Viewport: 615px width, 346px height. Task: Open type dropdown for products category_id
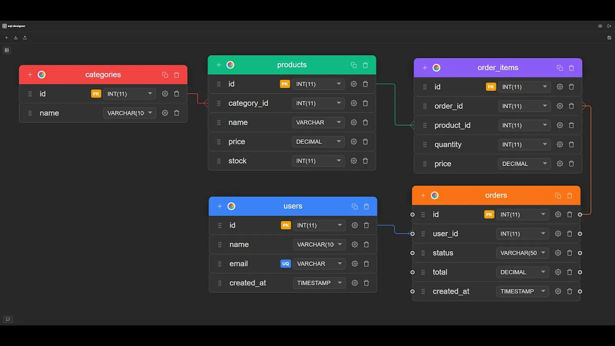coord(318,103)
